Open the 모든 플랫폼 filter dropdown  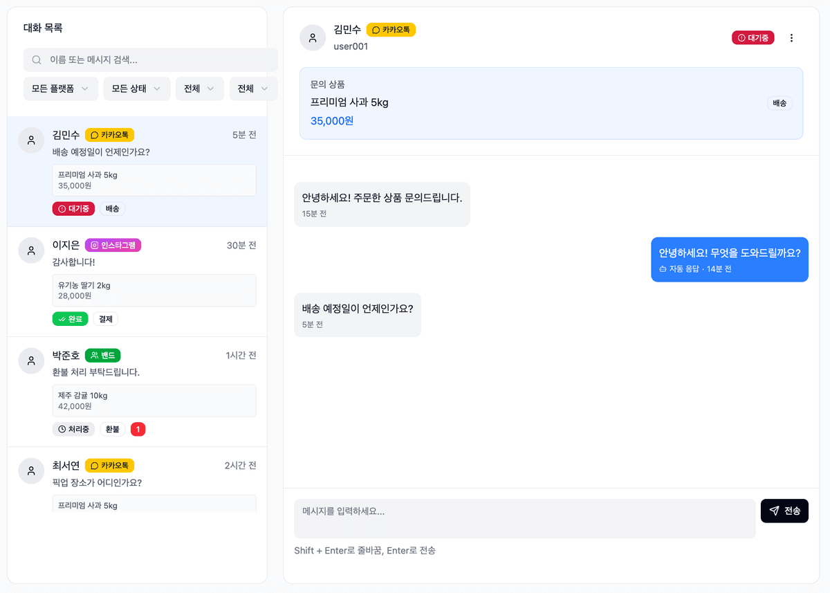pos(60,89)
